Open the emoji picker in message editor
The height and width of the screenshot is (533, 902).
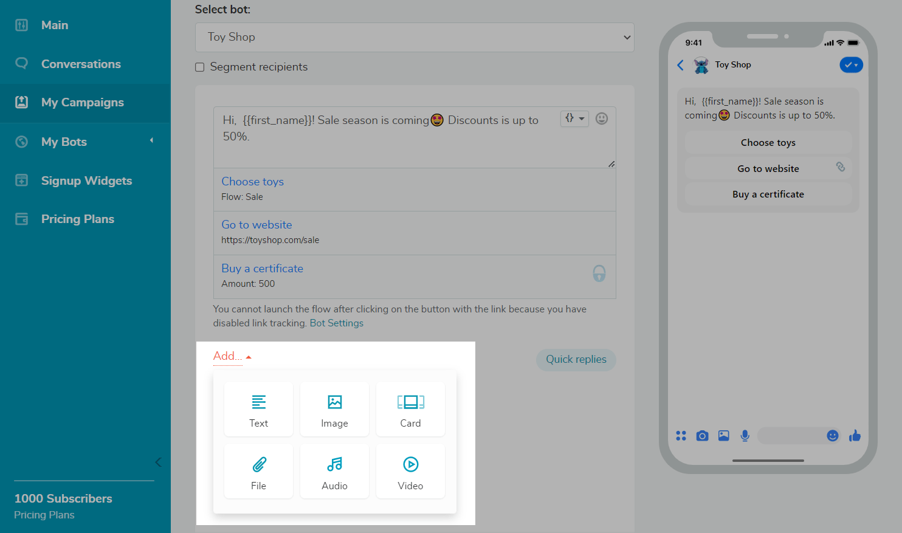click(x=602, y=119)
